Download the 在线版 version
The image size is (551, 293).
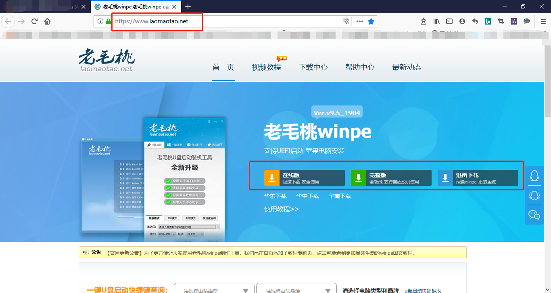pyautogui.click(x=305, y=178)
